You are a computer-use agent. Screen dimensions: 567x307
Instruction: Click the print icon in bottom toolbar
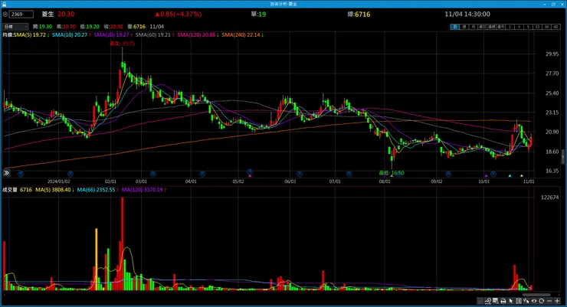[x=503, y=301]
